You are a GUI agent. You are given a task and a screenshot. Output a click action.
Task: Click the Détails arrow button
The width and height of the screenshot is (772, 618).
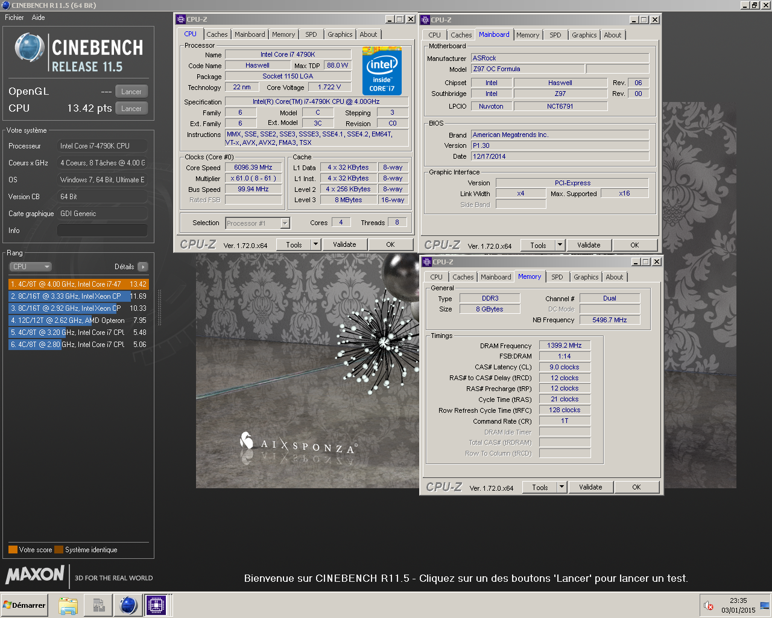(x=142, y=267)
